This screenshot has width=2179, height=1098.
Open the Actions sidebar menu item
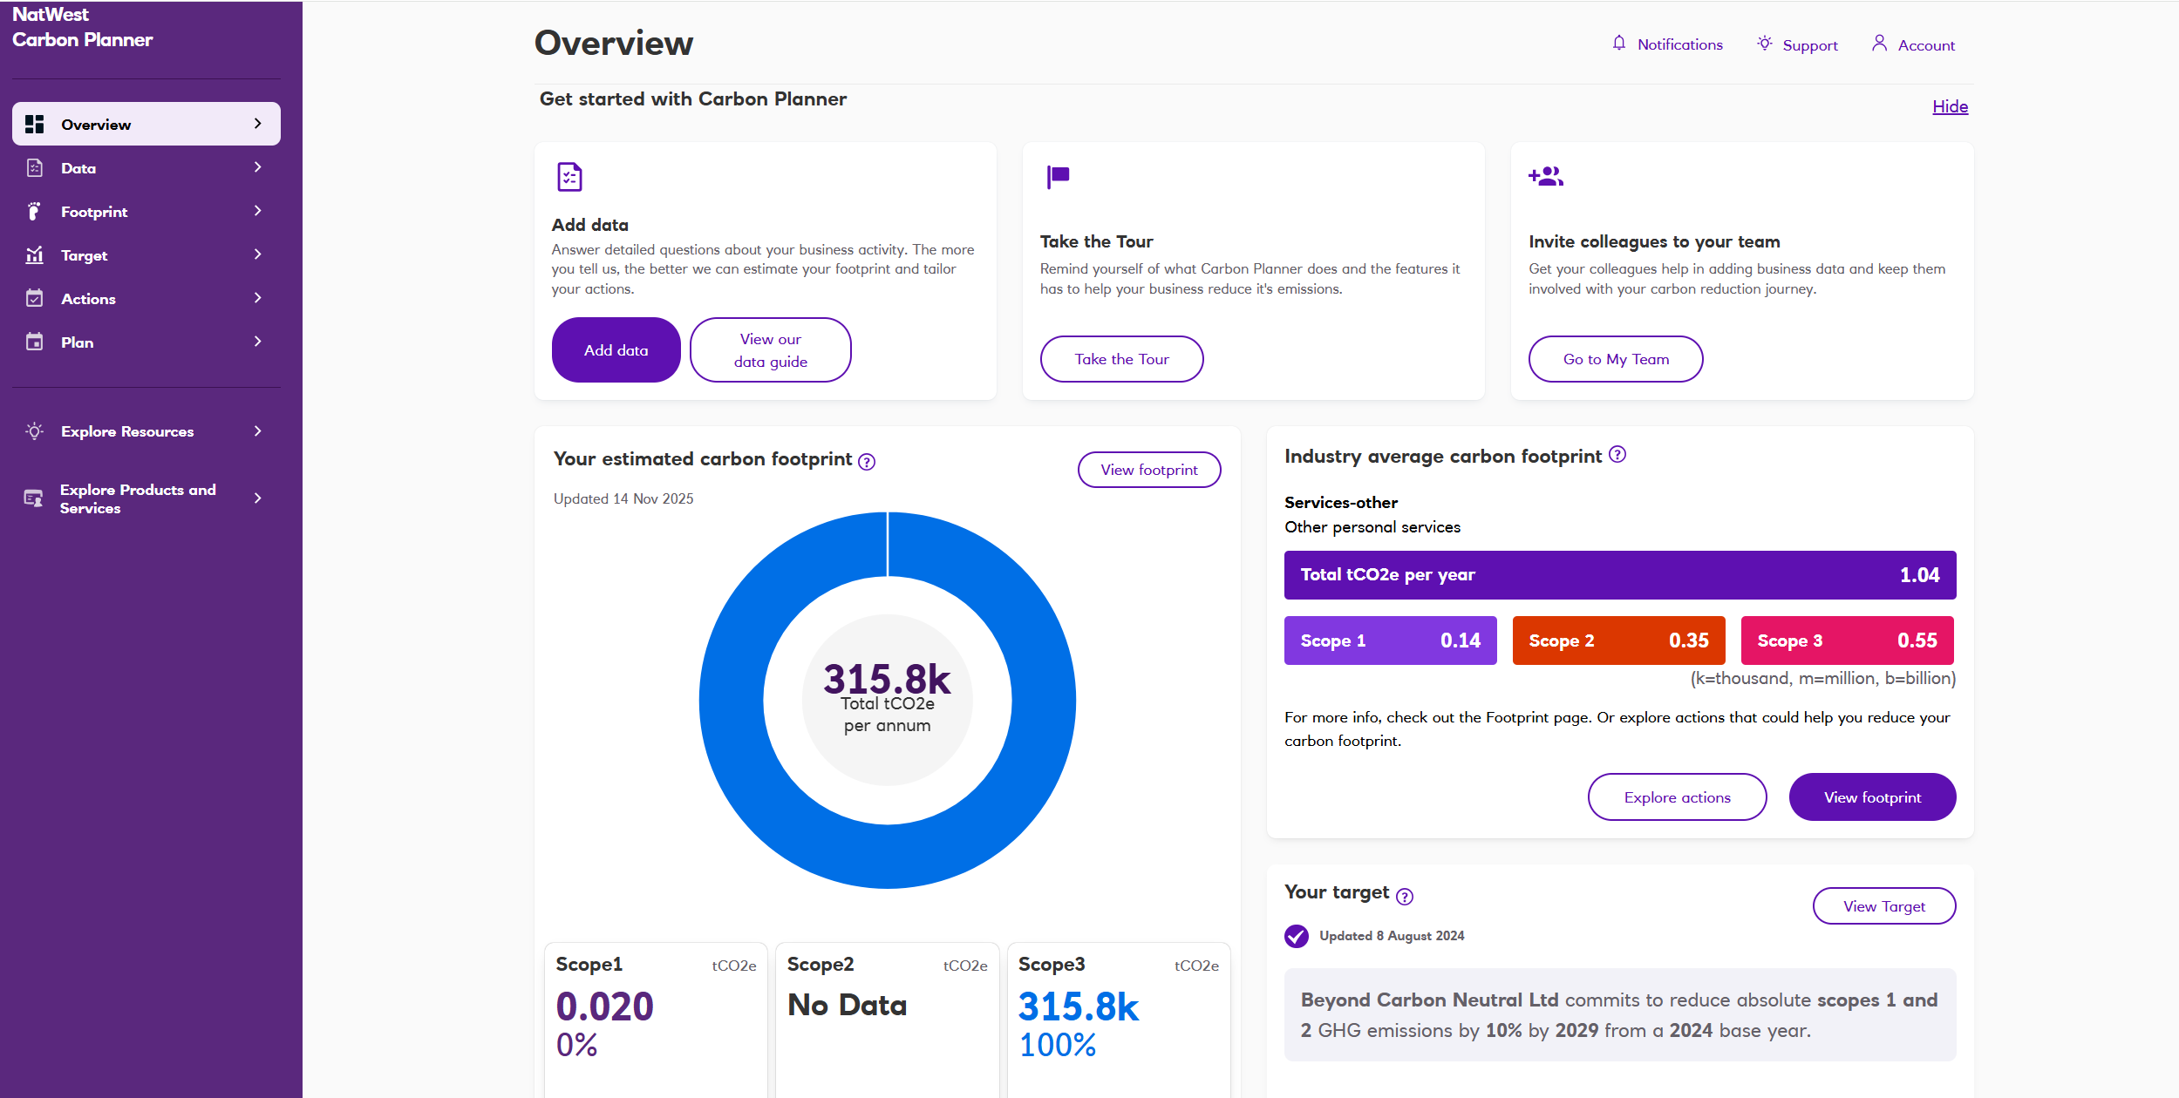tap(88, 299)
